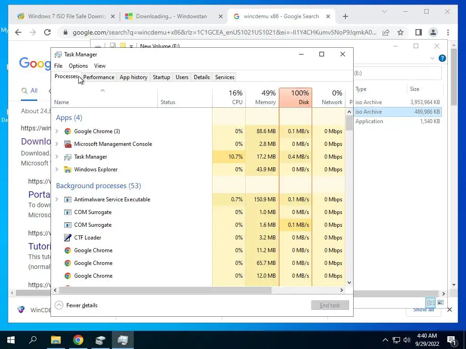Image resolution: width=466 pixels, height=349 pixels.
Task: Select the 489,986 KB iso Archive row
Action: 398,112
